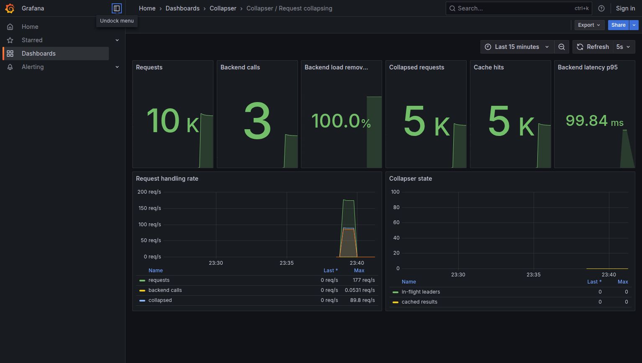Image resolution: width=642 pixels, height=363 pixels.
Task: Sort Request handling rate legend by Last
Action: pyautogui.click(x=331, y=271)
